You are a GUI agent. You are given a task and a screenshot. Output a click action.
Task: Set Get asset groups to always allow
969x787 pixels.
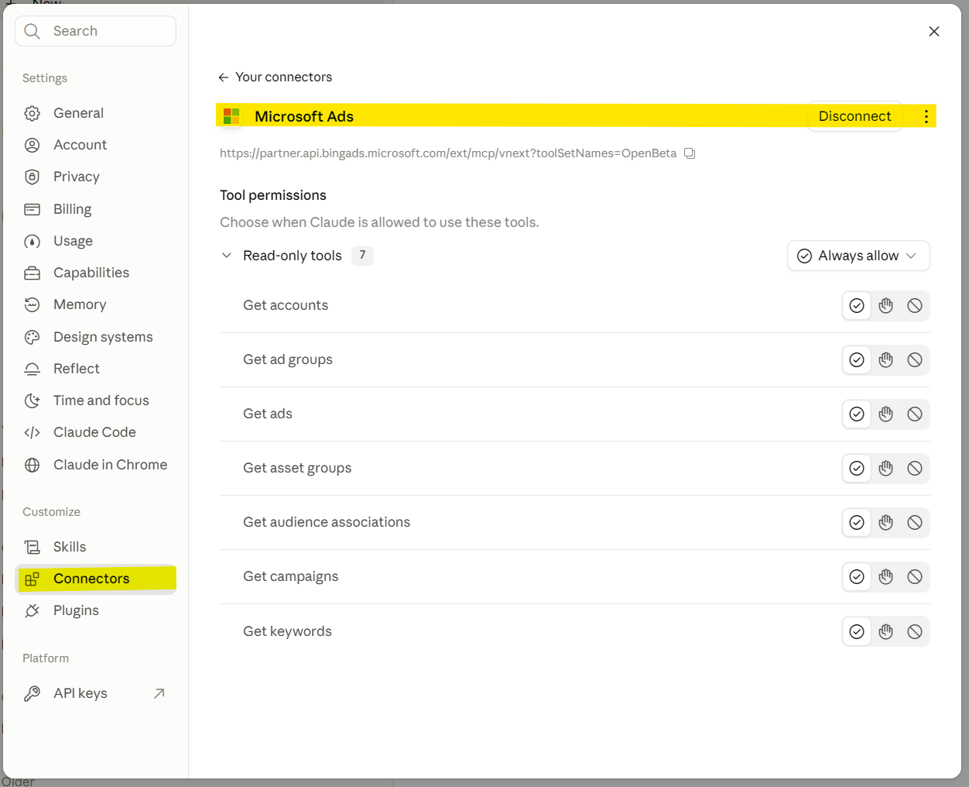point(857,469)
